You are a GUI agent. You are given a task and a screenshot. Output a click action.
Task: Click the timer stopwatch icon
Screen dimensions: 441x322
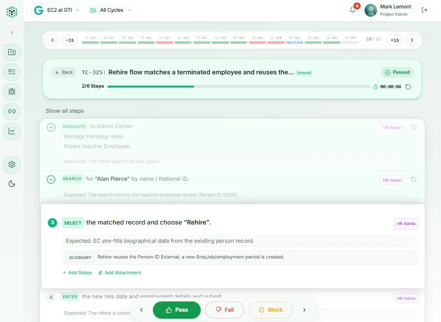[375, 87]
